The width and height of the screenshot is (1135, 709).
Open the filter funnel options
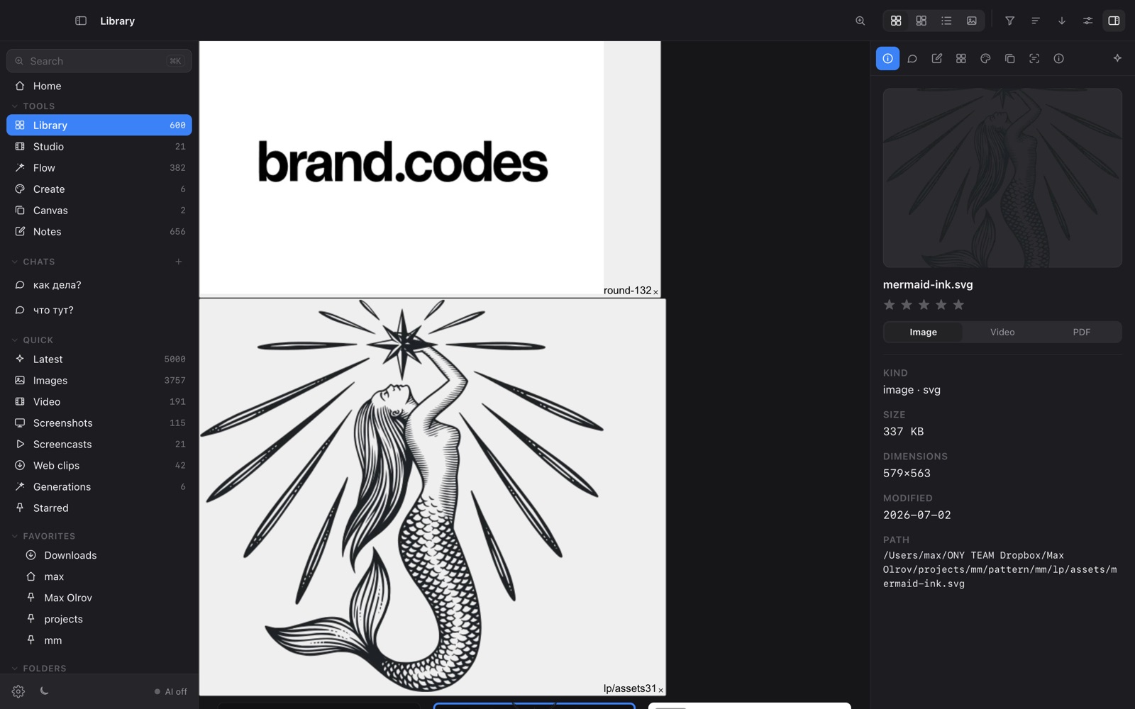click(x=1009, y=21)
